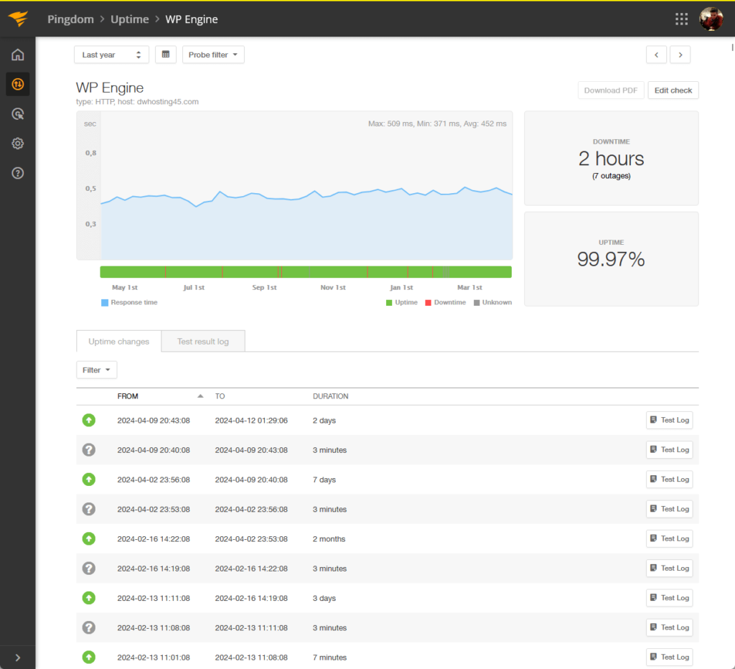Click the response time graph area

click(306, 186)
